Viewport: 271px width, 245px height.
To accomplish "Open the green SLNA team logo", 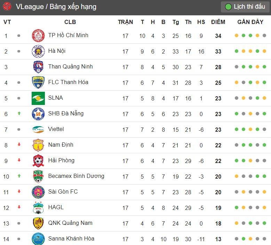I will pyautogui.click(x=38, y=98).
